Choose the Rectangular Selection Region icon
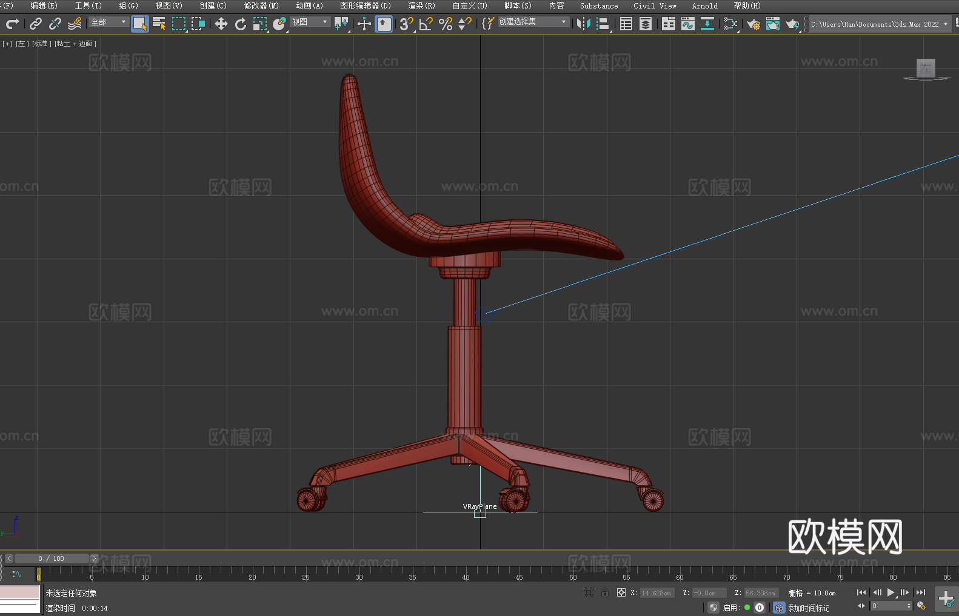Image resolution: width=959 pixels, height=616 pixels. [x=179, y=24]
